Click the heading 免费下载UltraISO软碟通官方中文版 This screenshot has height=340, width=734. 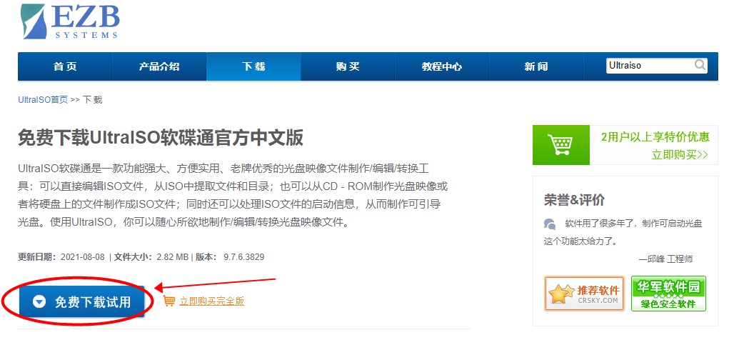pos(161,138)
